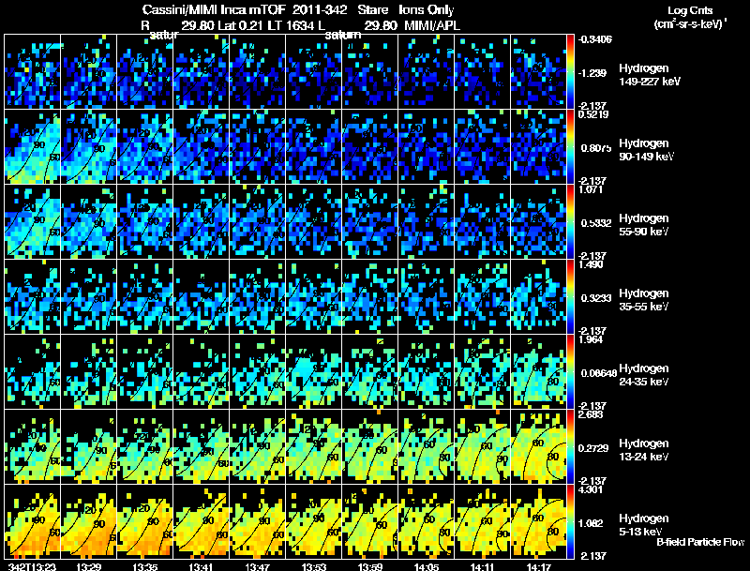Click the '13:41' time label

pyautogui.click(x=202, y=566)
